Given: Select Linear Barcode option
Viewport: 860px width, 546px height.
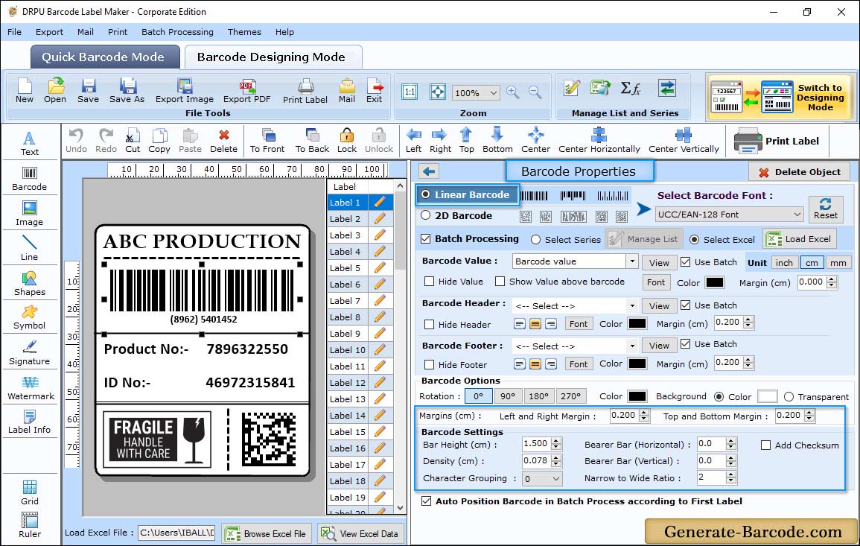Looking at the screenshot, I should [425, 194].
